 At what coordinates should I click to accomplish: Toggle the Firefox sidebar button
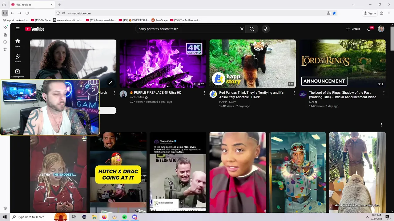tap(5, 13)
